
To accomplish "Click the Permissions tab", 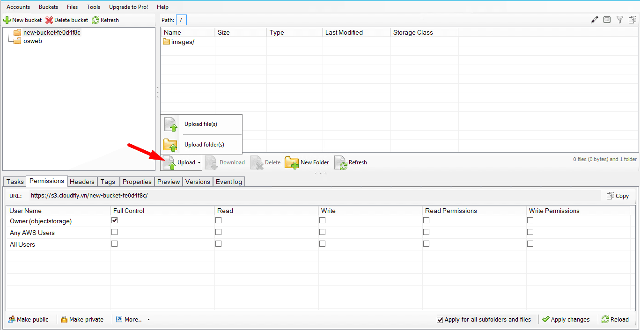I will (x=47, y=181).
